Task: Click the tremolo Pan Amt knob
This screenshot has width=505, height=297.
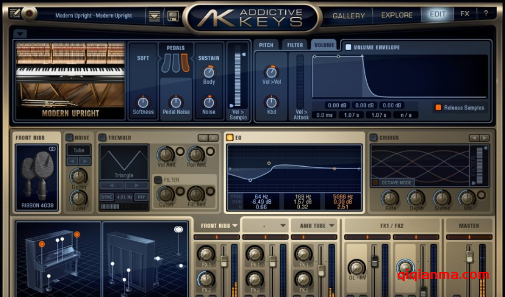Action: [196, 155]
